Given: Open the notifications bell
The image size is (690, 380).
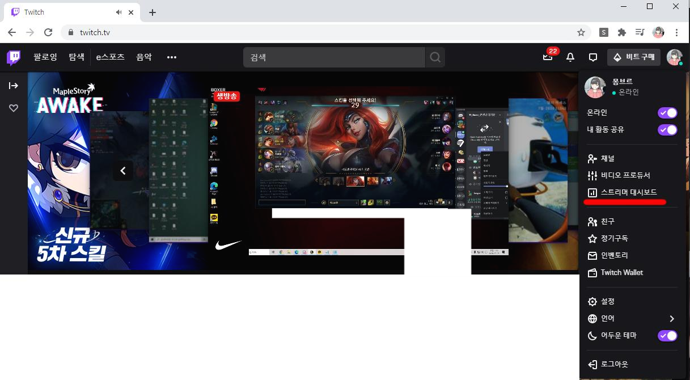Looking at the screenshot, I should 570,57.
